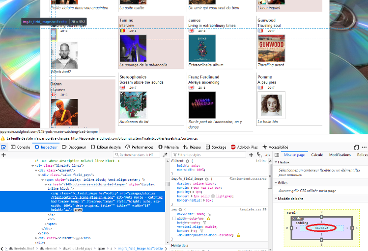Collapse the Grilles section
The width and height of the screenshot is (368, 251).
276,183
